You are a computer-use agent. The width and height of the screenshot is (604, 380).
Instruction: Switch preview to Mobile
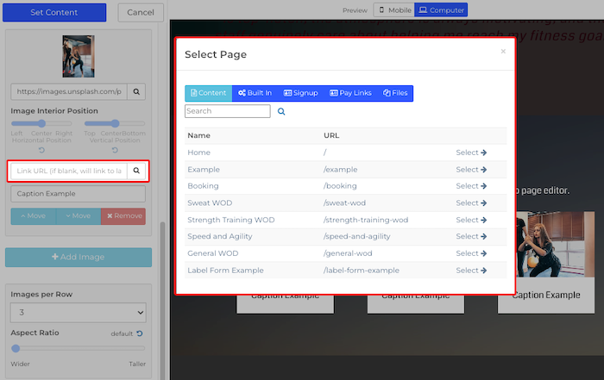coord(393,10)
